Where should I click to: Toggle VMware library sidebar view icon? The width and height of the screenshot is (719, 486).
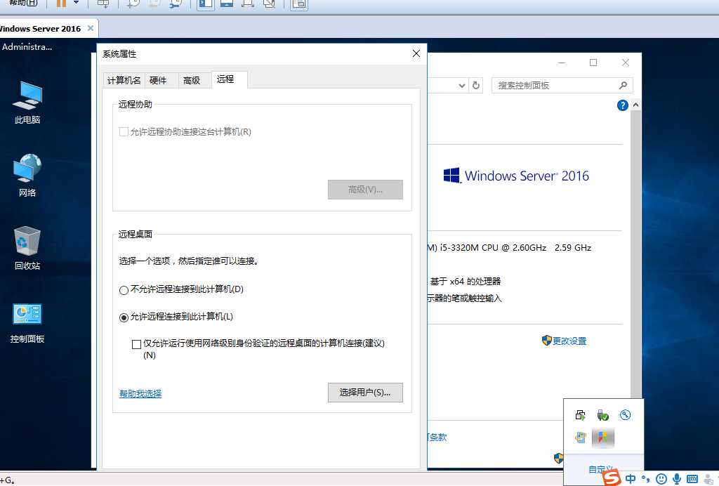[206, 4]
